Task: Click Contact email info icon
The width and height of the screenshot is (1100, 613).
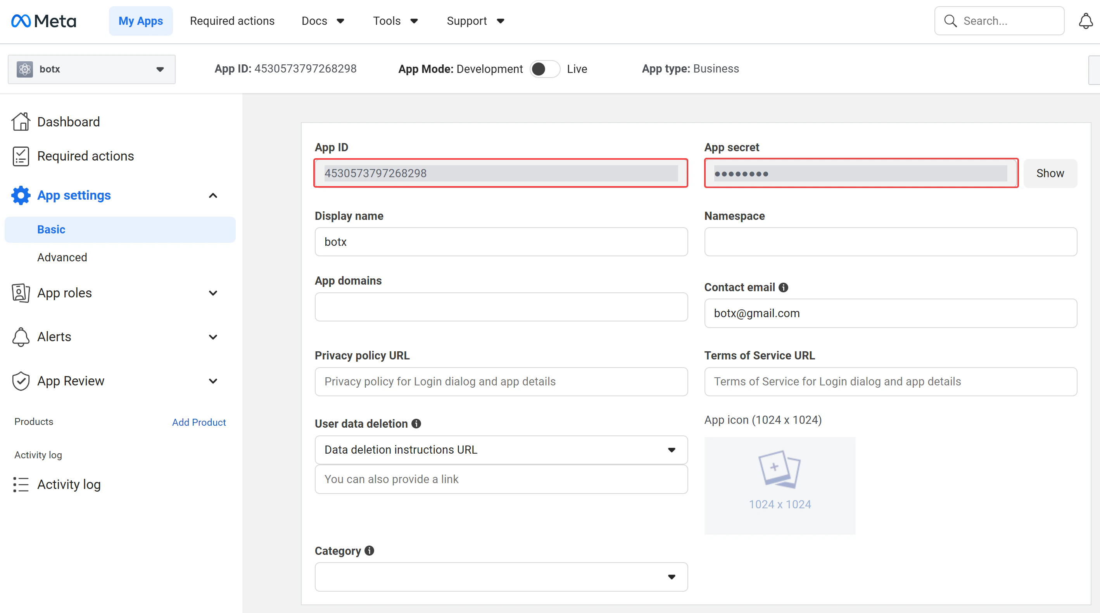Action: point(783,287)
